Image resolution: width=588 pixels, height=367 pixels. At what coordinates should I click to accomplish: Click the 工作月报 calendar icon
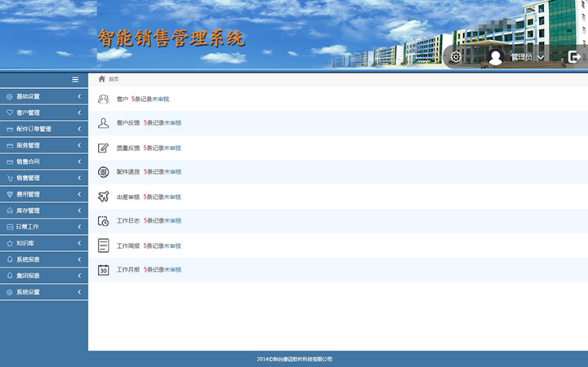point(103,270)
